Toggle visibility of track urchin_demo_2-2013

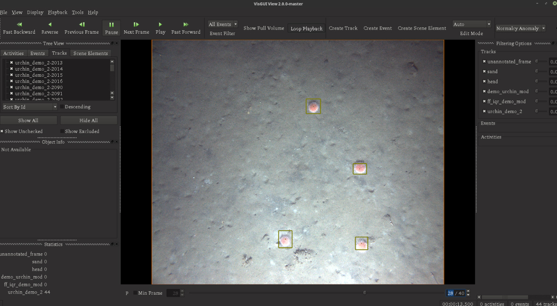(x=11, y=63)
